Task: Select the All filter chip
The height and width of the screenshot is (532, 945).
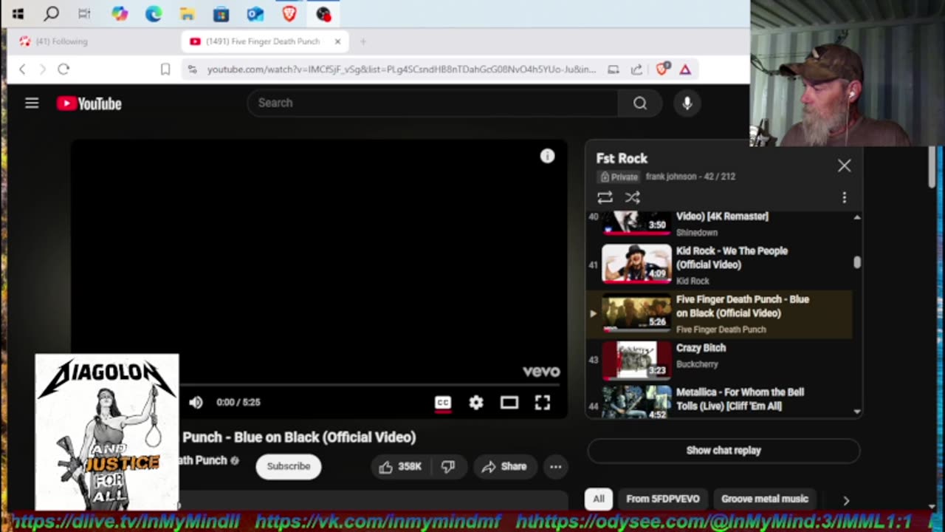Action: pos(599,499)
